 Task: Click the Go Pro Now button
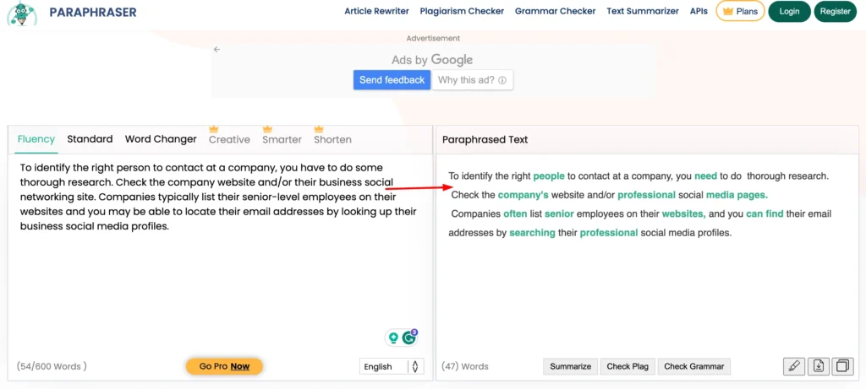tap(224, 366)
